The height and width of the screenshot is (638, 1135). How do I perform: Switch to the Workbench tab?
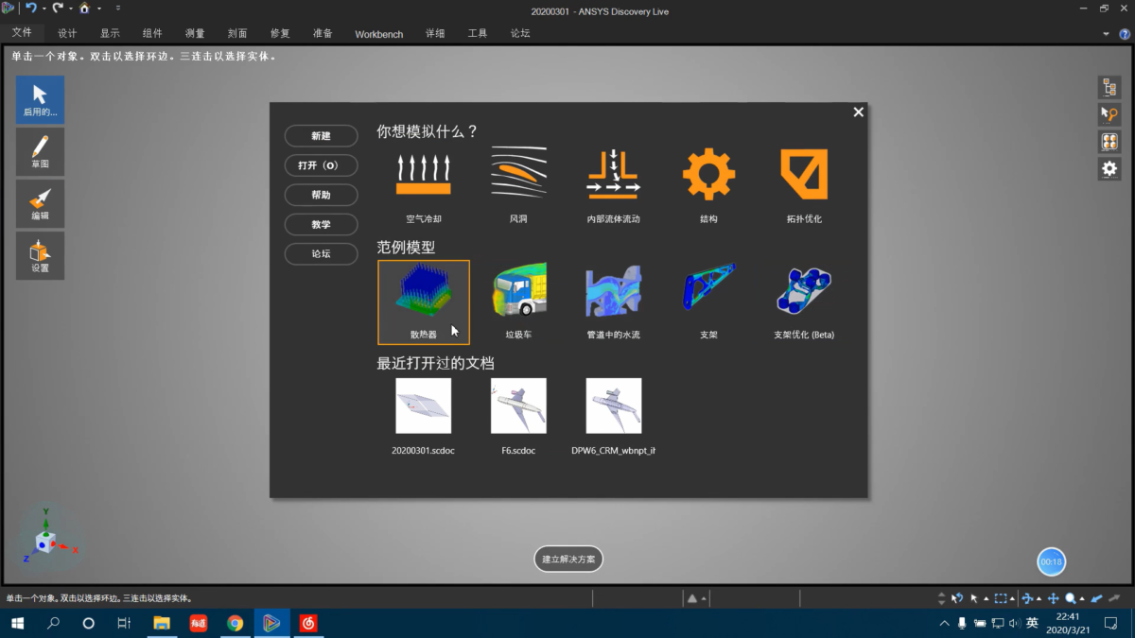tap(378, 34)
